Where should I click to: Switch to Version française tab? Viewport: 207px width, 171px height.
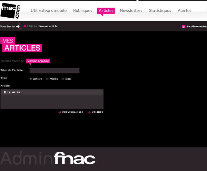click(x=12, y=61)
